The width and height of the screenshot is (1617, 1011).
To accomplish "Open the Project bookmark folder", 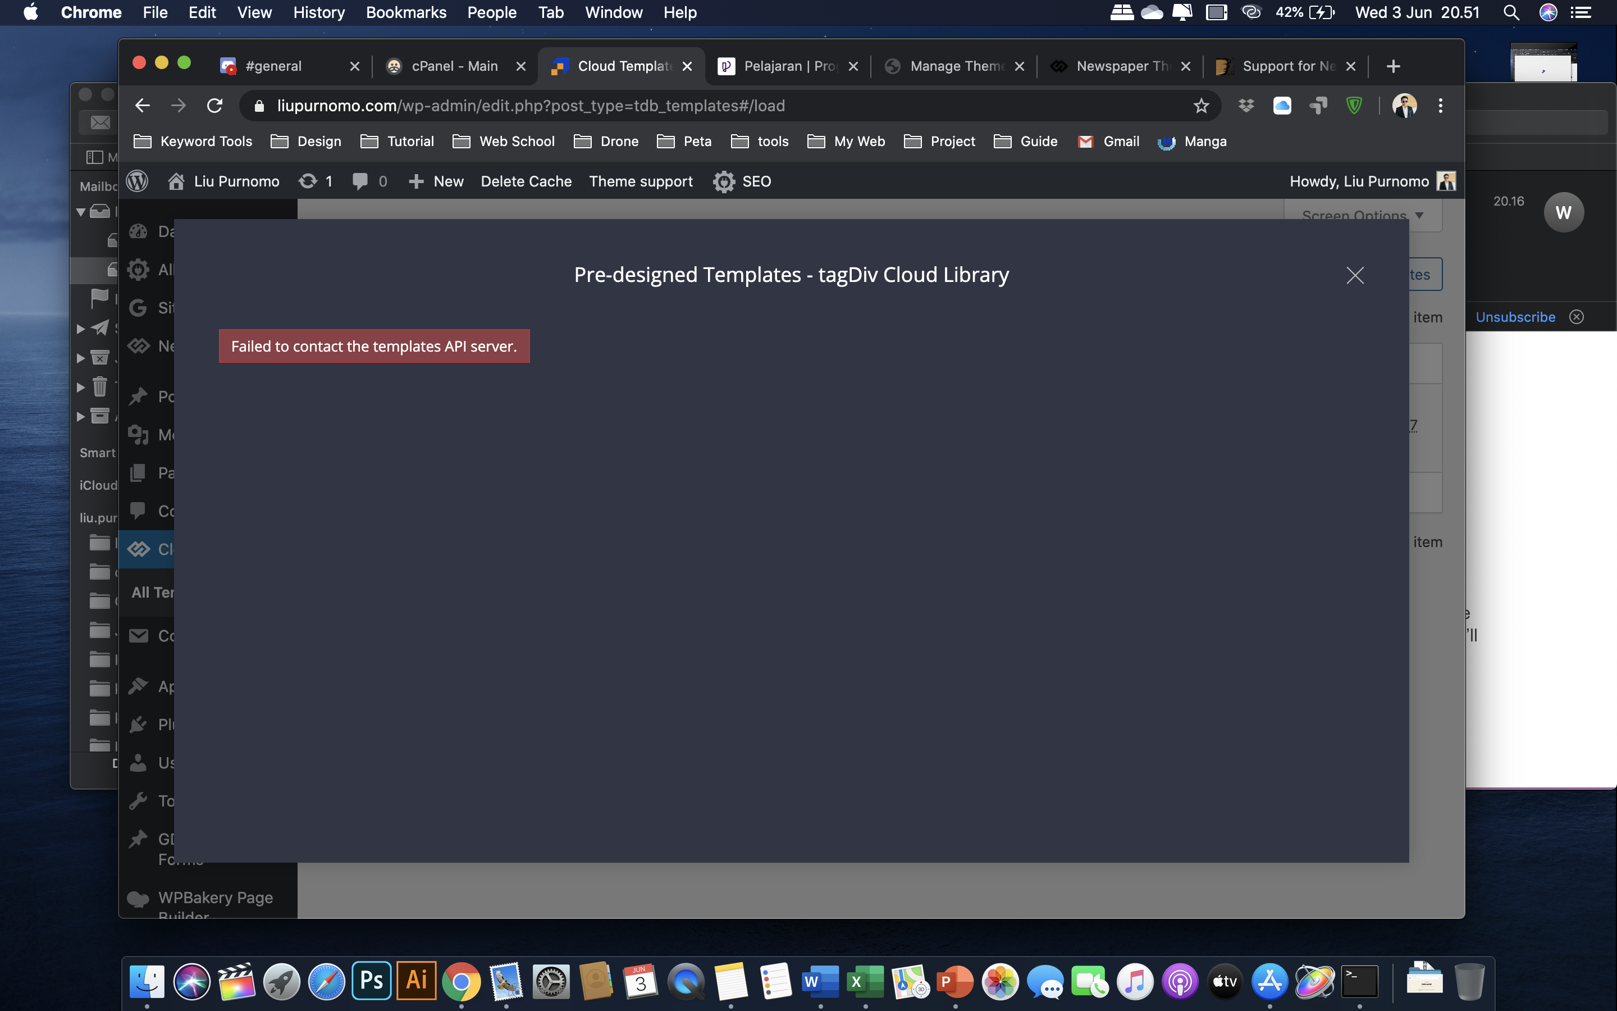I will coord(939,142).
